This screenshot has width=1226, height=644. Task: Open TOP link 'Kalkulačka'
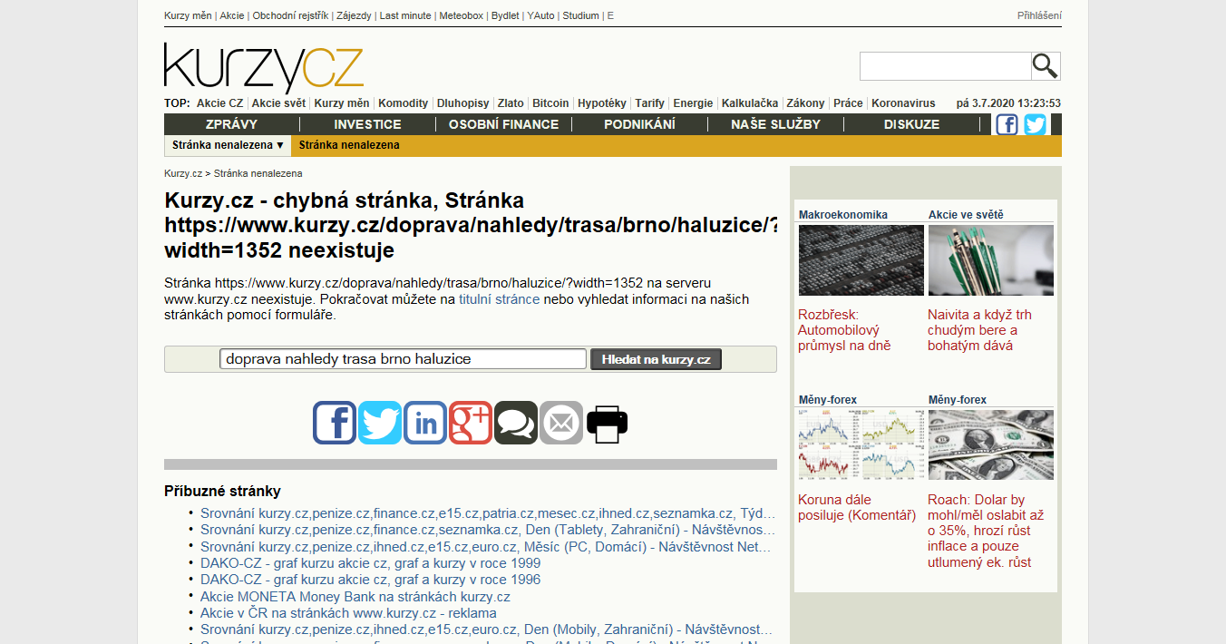[x=750, y=103]
